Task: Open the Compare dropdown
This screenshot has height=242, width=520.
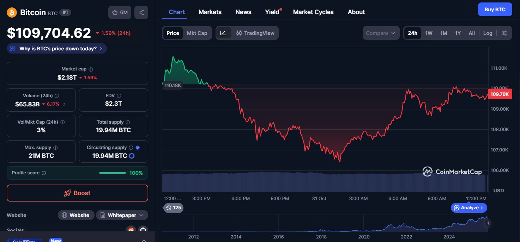Action: (381, 33)
